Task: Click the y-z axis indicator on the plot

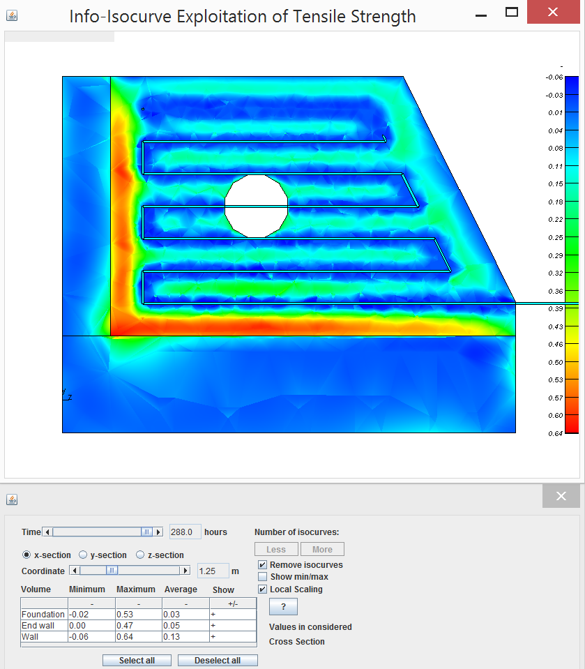Action: tap(67, 395)
